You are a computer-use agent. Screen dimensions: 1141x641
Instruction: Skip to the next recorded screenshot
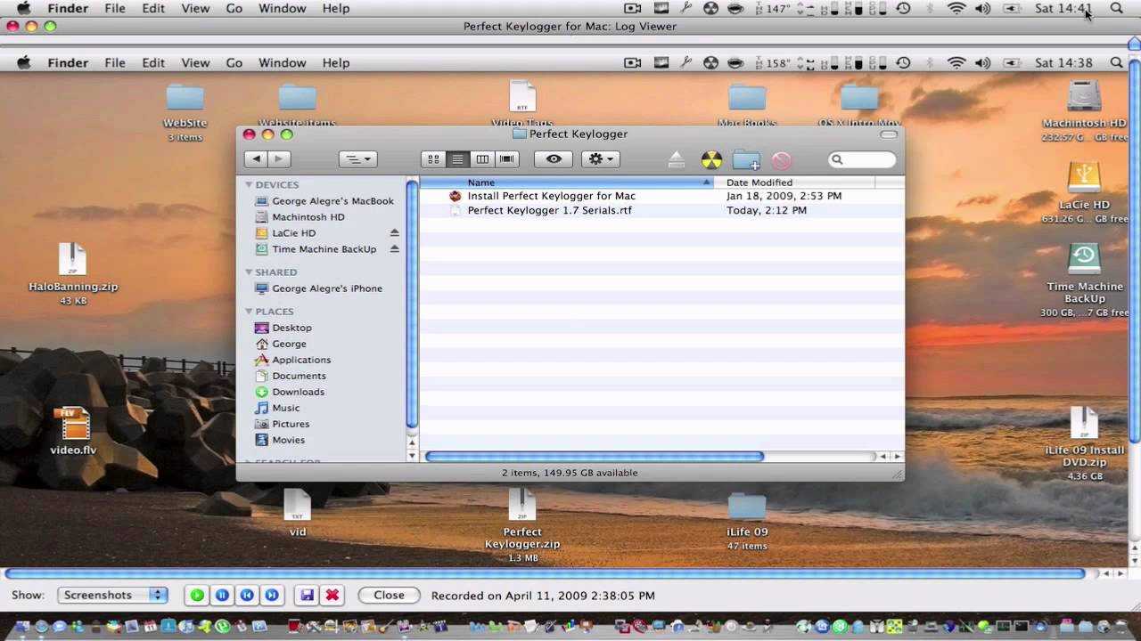pyautogui.click(x=272, y=595)
